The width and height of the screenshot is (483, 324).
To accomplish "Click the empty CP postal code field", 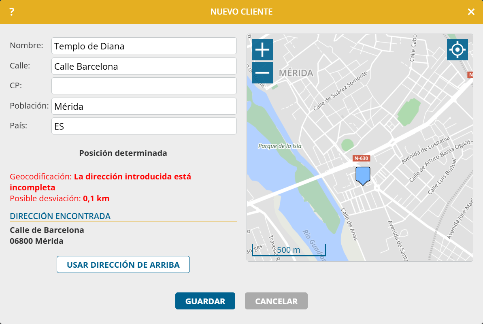I will click(x=144, y=86).
